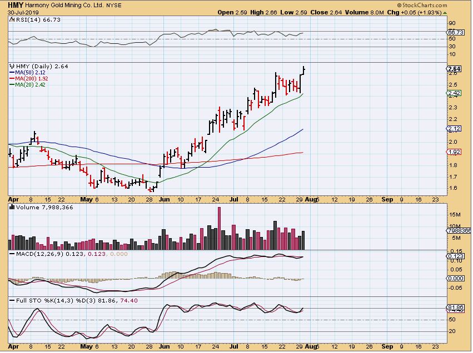The image size is (473, 353).
Task: Click the price bars icon before HMY (Daily)
Action: tap(12, 66)
